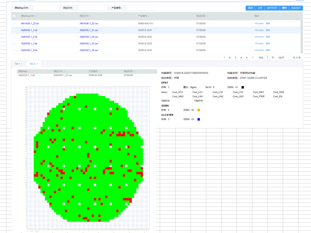This screenshot has width=311, height=233.
Task: Click the sort icon on 测试机型 column header
Action: (x=207, y=16)
